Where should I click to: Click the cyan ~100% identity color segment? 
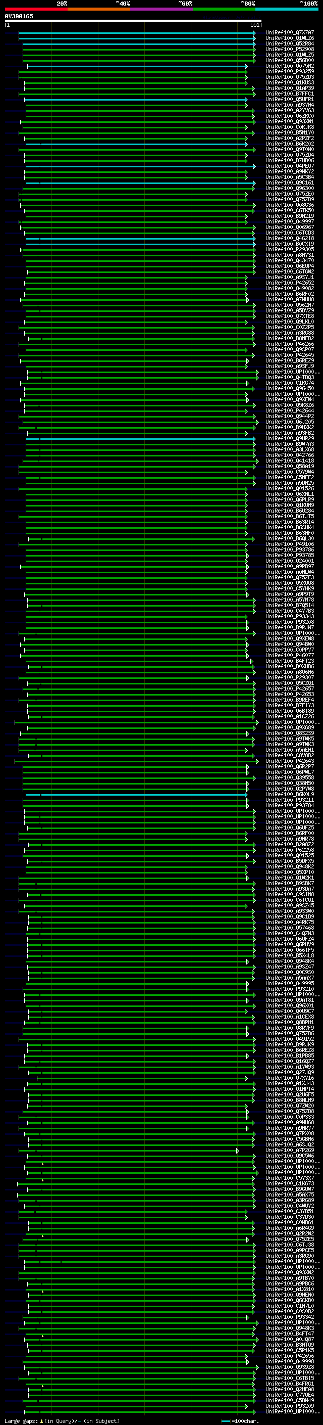[287, 9]
